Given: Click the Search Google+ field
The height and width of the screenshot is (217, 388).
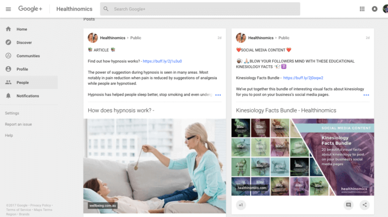Looking at the screenshot, I should (x=202, y=9).
